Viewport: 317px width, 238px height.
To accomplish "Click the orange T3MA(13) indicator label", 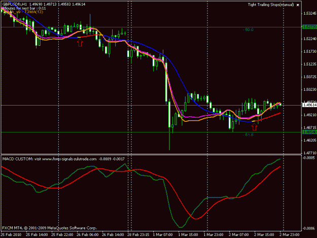I will [34, 12].
